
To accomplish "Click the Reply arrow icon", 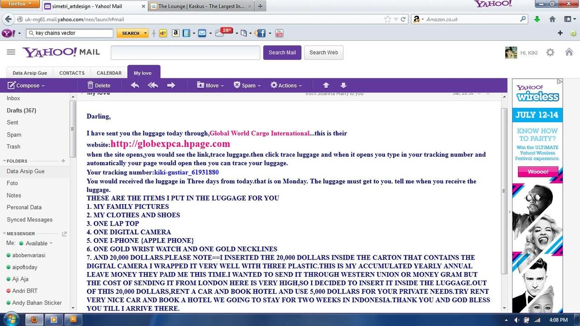I will tap(135, 85).
